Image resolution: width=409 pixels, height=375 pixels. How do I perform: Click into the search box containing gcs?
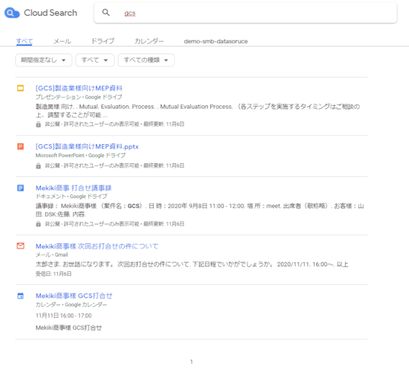(x=245, y=12)
